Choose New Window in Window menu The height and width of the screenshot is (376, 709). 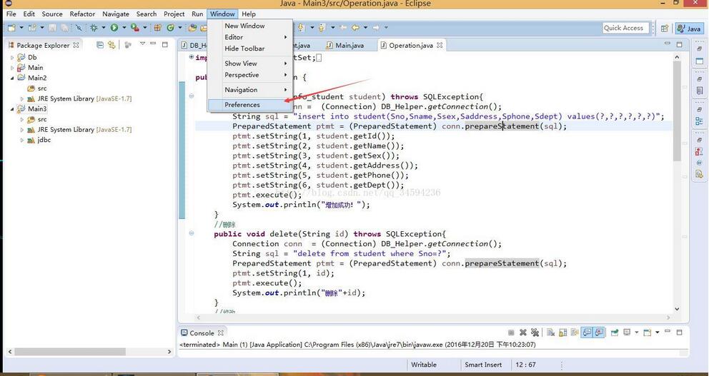pos(249,26)
